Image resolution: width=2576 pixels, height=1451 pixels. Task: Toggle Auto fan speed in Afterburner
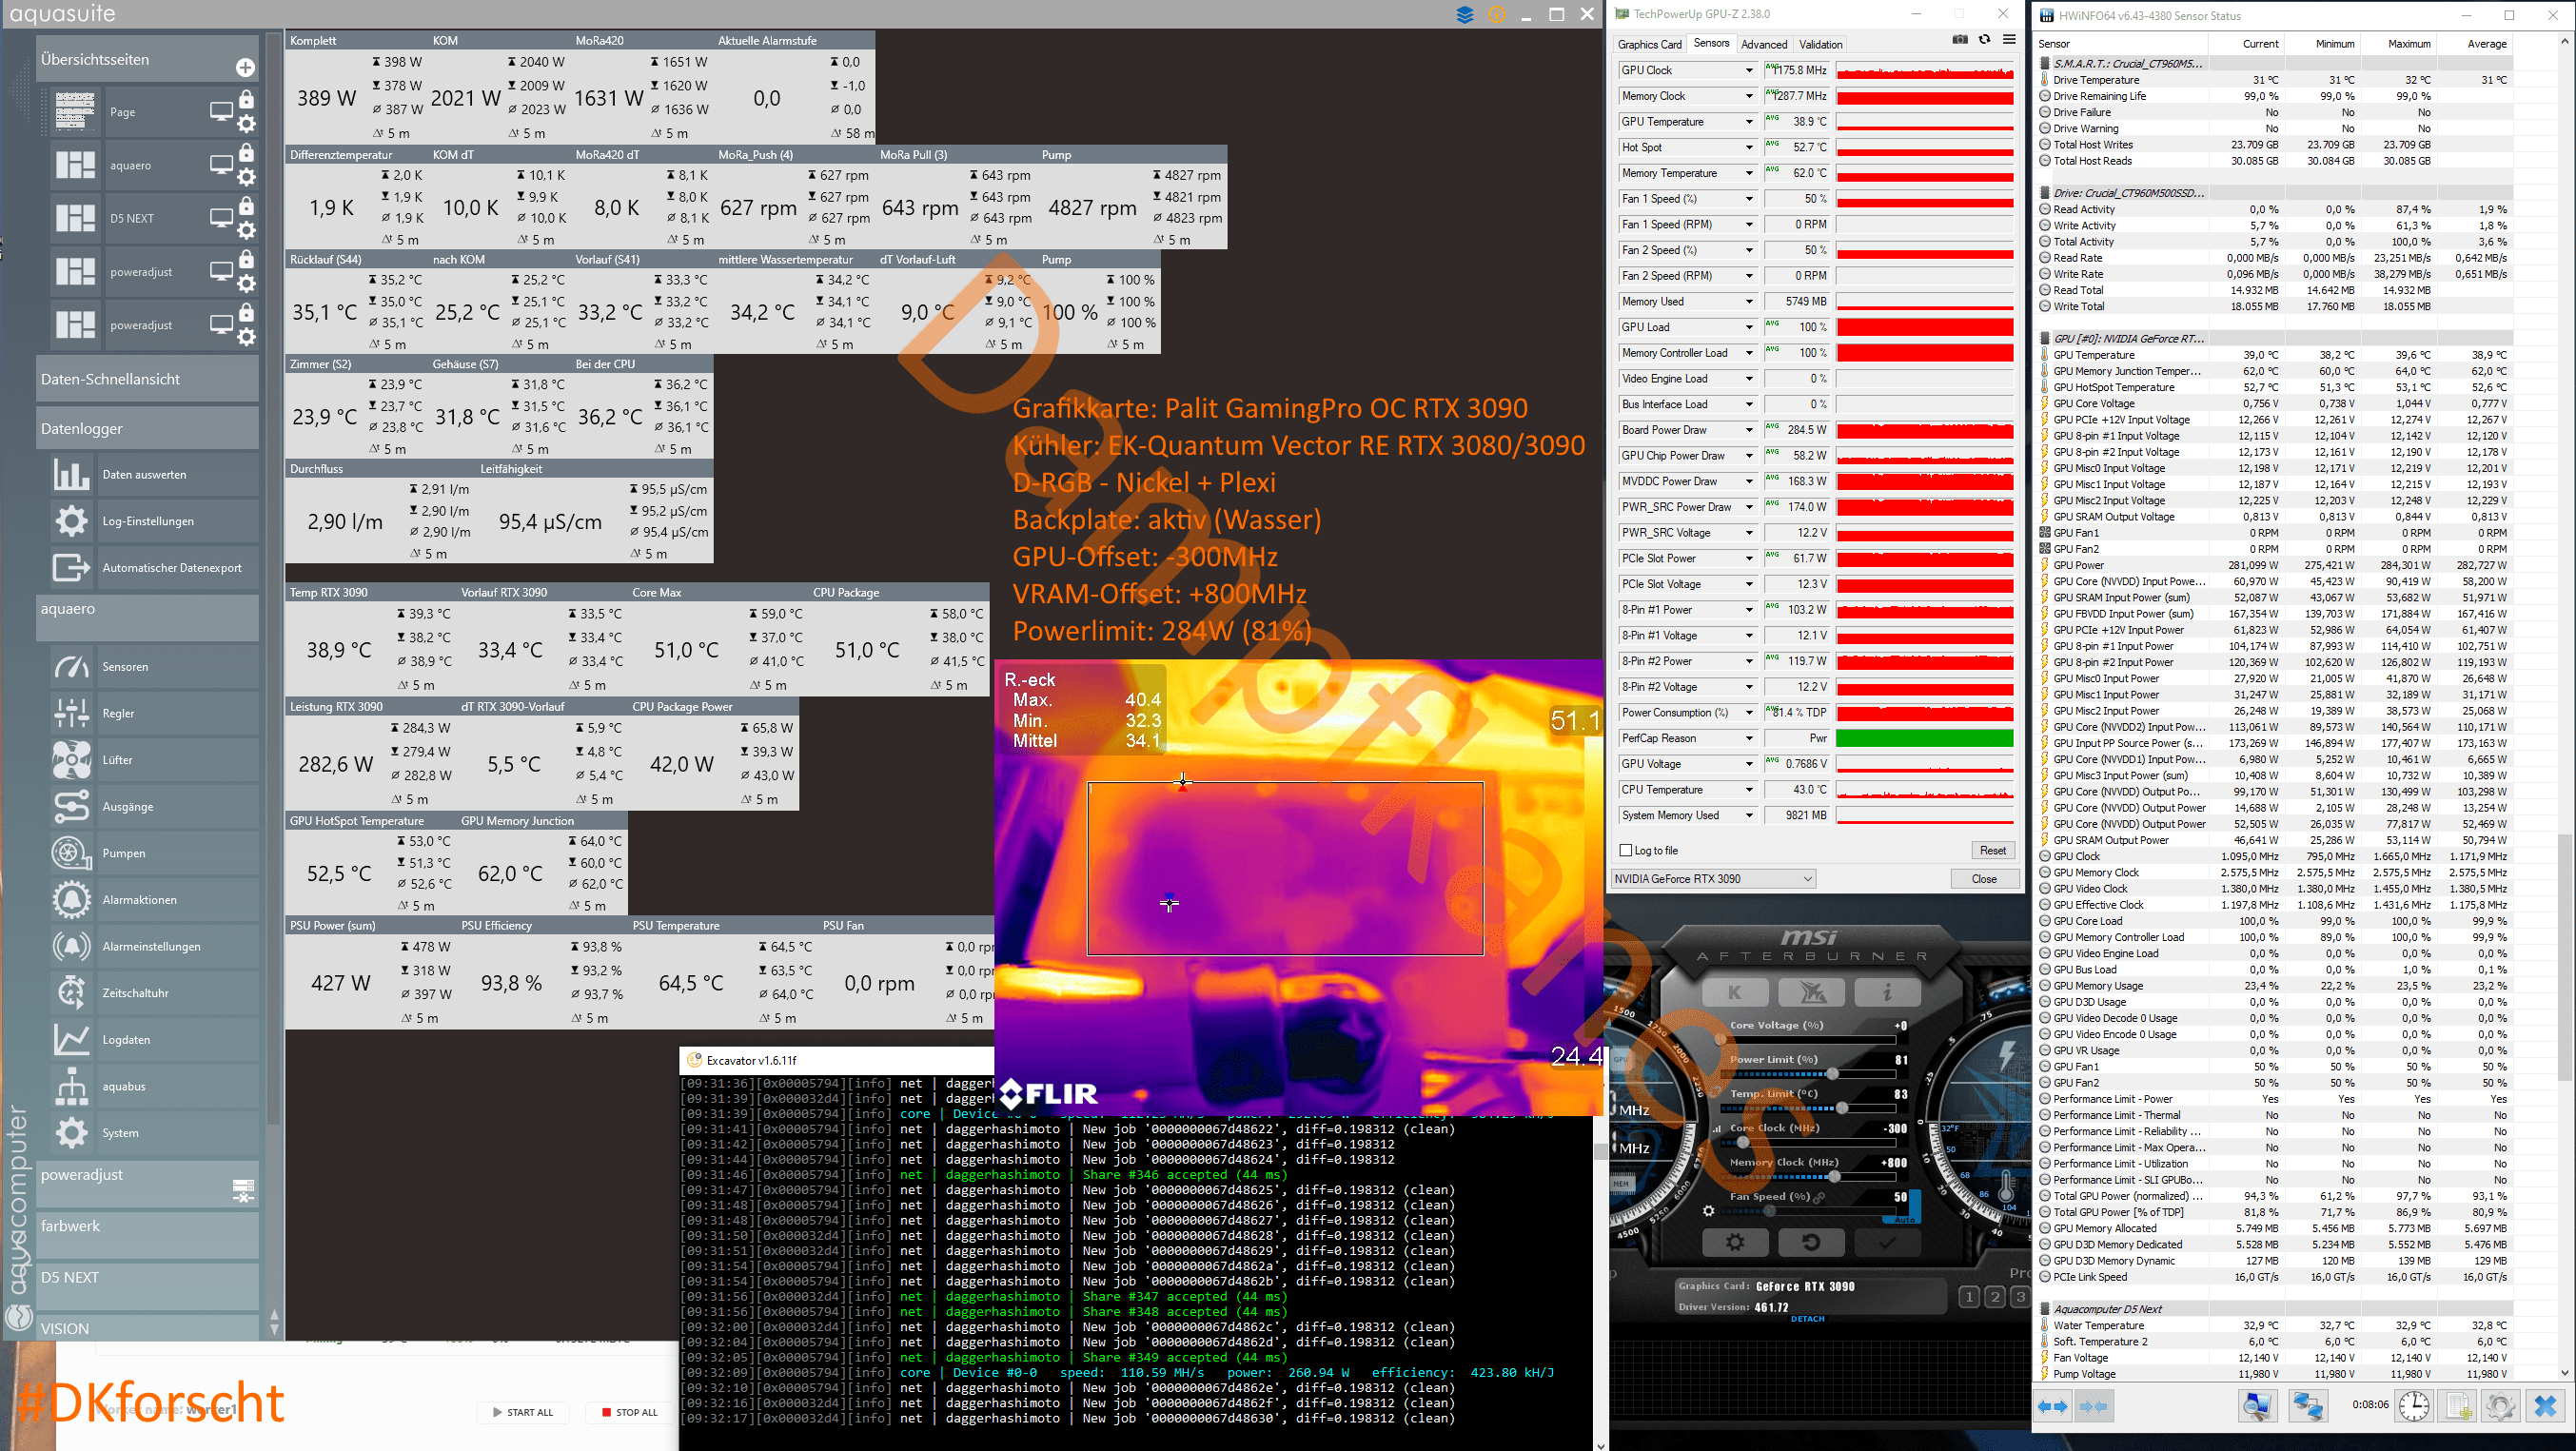[1904, 1219]
